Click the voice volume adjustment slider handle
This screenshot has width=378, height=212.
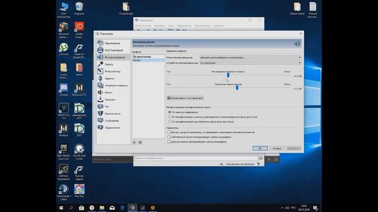click(228, 75)
